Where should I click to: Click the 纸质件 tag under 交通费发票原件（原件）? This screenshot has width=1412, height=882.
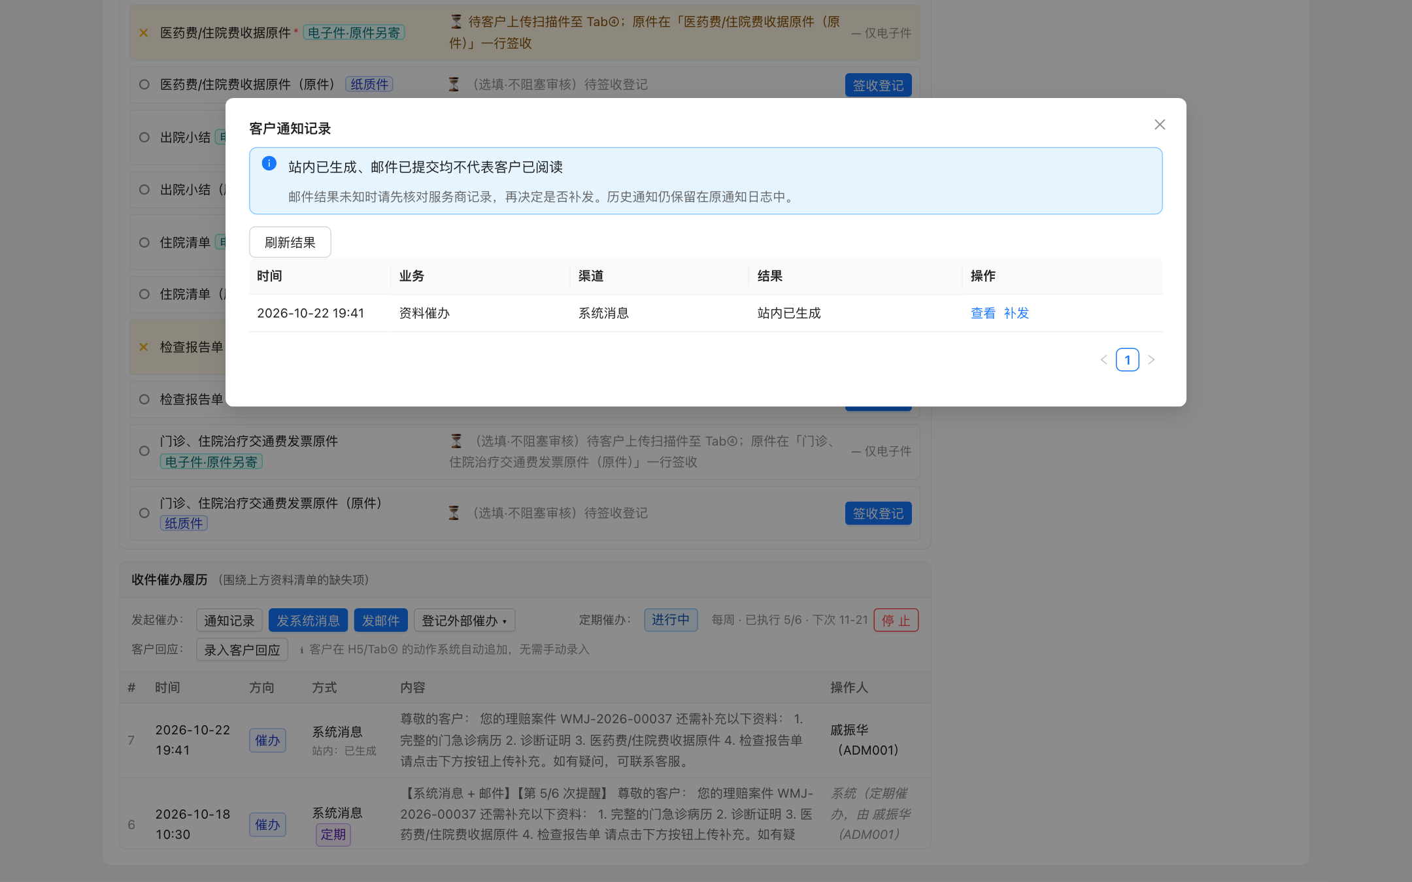(184, 523)
